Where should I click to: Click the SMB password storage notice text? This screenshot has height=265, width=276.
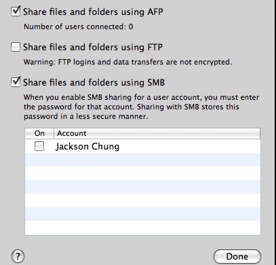[x=141, y=107]
